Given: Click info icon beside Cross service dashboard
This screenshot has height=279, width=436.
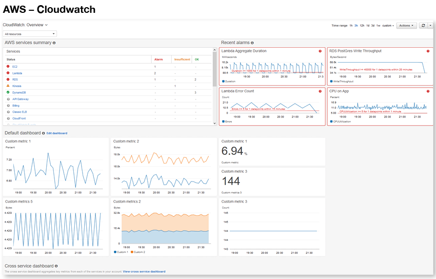Looking at the screenshot, I should coord(56,266).
